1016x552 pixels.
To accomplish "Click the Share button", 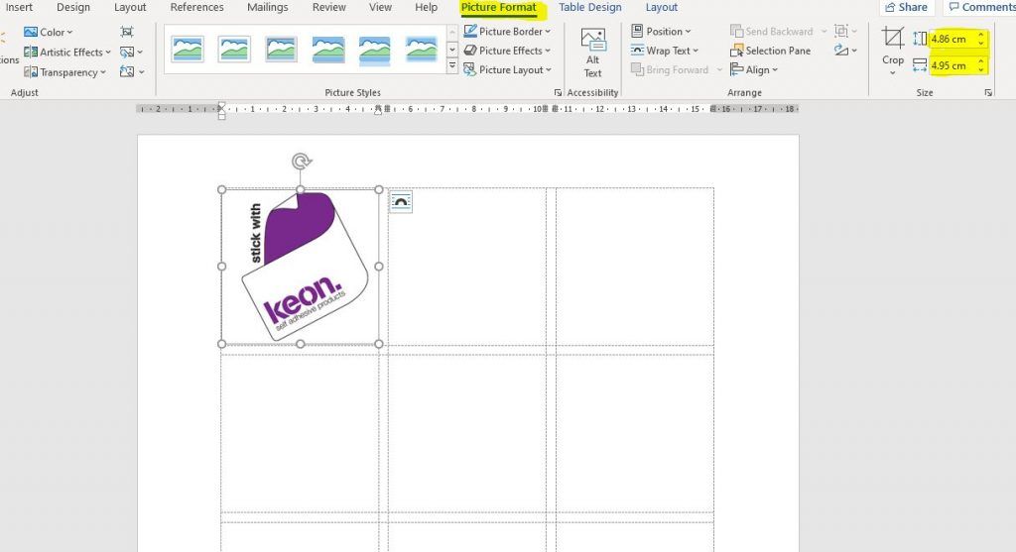I will click(x=907, y=7).
